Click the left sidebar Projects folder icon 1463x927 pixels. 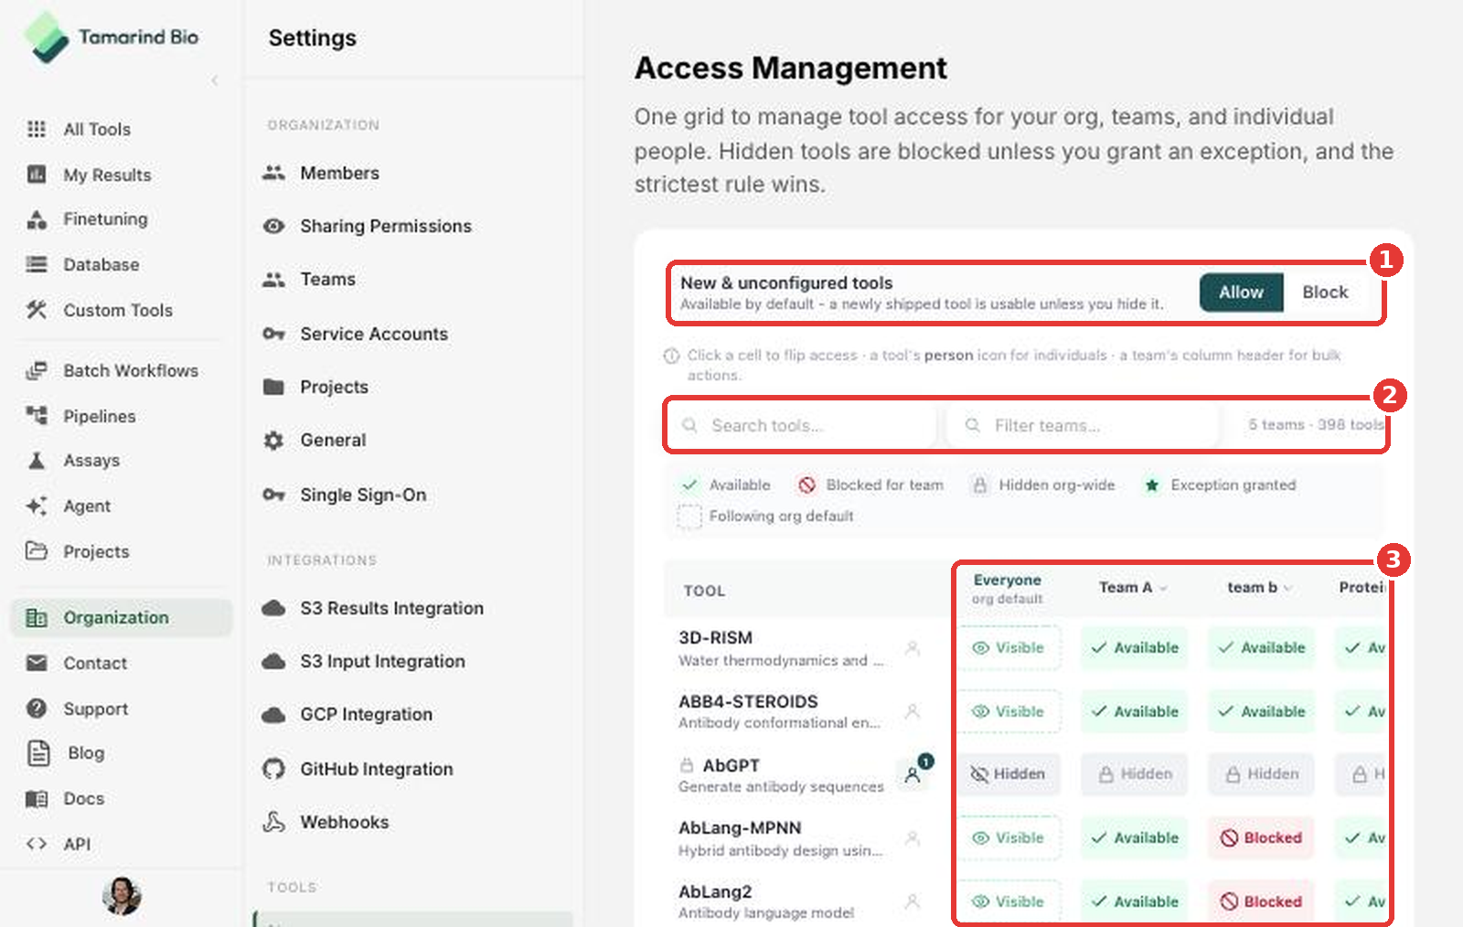37,551
